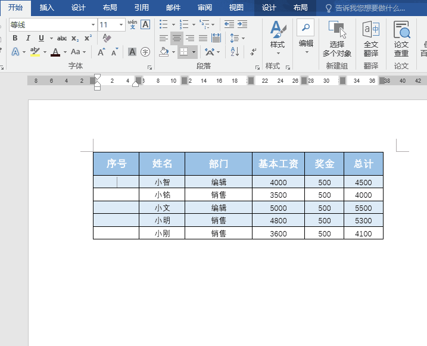Image resolution: width=427 pixels, height=346 pixels.
Task: Click the text effects icon
Action: pos(15,52)
